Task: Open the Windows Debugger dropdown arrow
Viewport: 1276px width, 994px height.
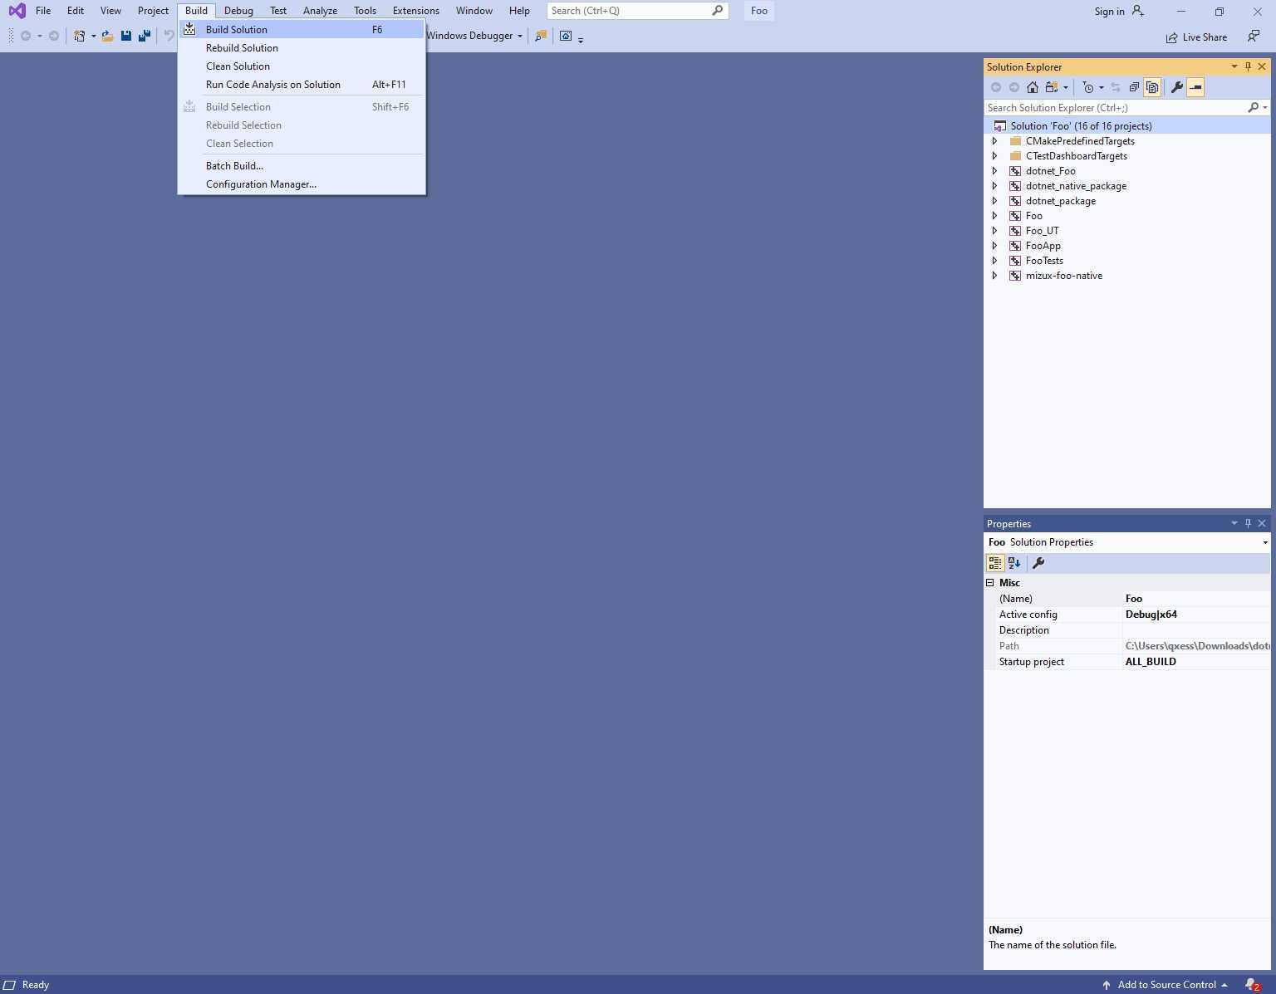Action: (520, 36)
